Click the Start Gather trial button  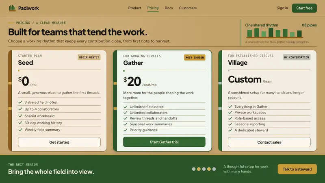[164, 142]
